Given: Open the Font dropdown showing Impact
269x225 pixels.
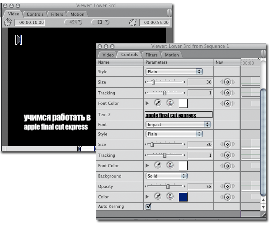Looking at the screenshot, I should [178, 125].
